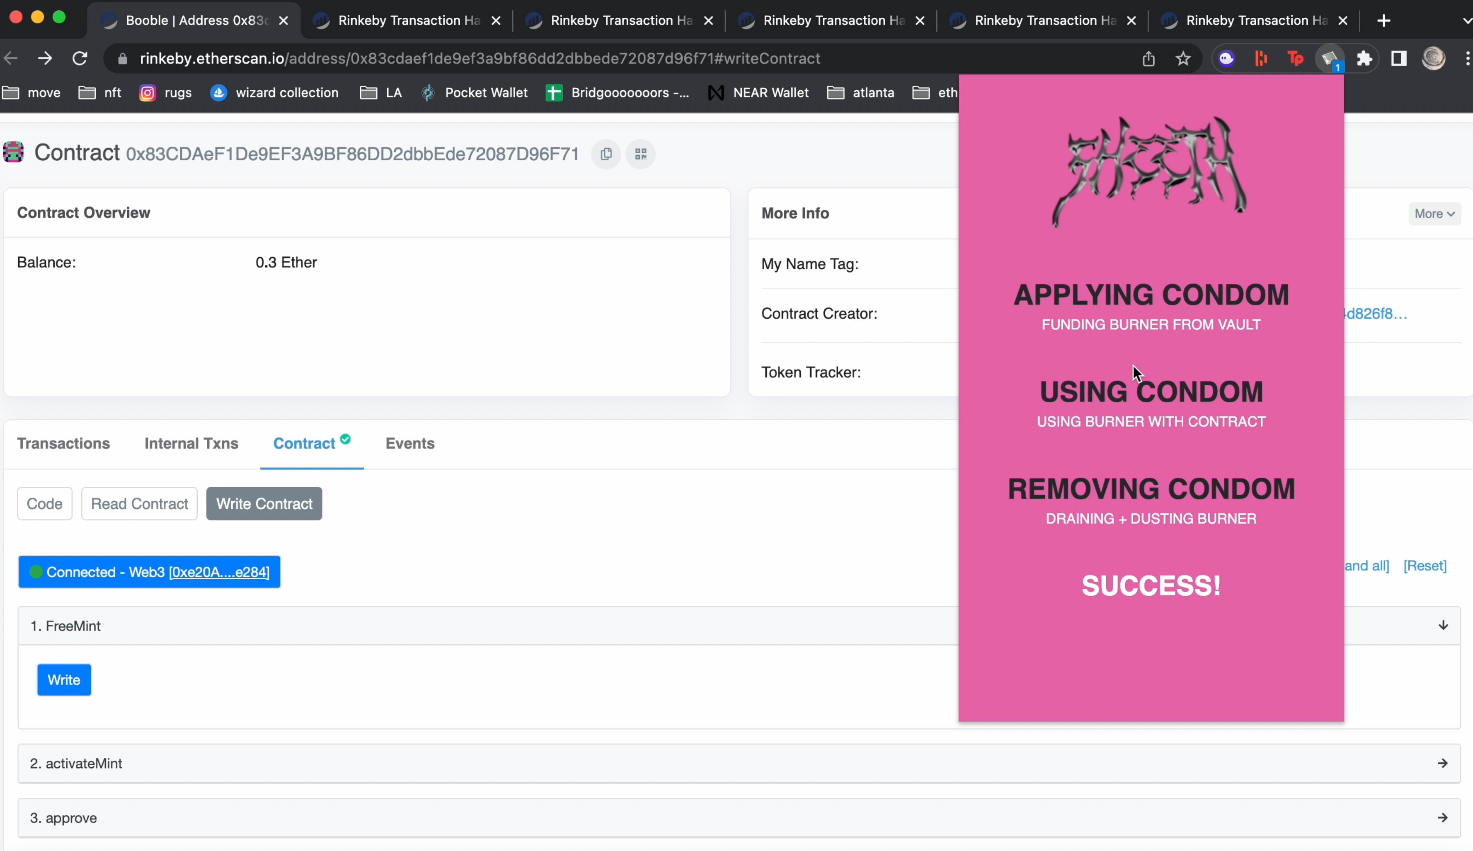Screen dimensions: 1473x851
Task: Click the contract blockie avatar icon
Action: [13, 152]
